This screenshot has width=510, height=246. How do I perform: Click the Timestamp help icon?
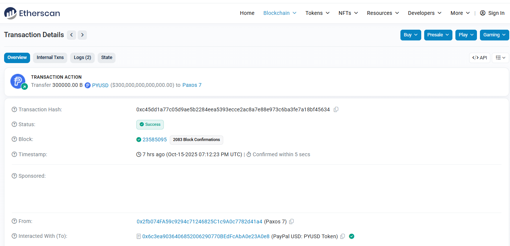click(14, 154)
